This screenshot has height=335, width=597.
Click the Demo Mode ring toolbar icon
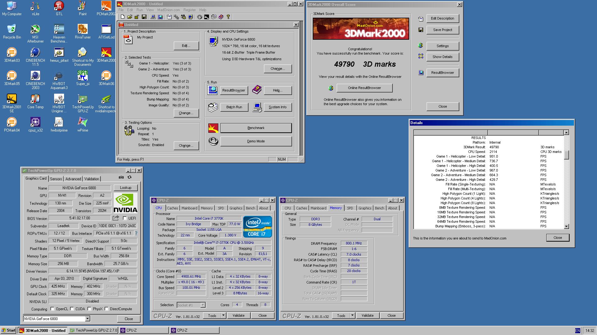click(200, 17)
